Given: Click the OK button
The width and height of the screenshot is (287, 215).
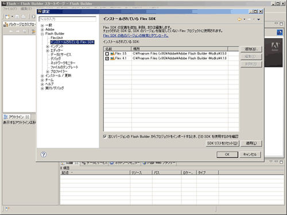Looking at the screenshot, I should (227, 154).
